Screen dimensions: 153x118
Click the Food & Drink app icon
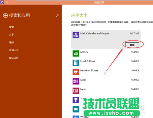tap(76, 63)
